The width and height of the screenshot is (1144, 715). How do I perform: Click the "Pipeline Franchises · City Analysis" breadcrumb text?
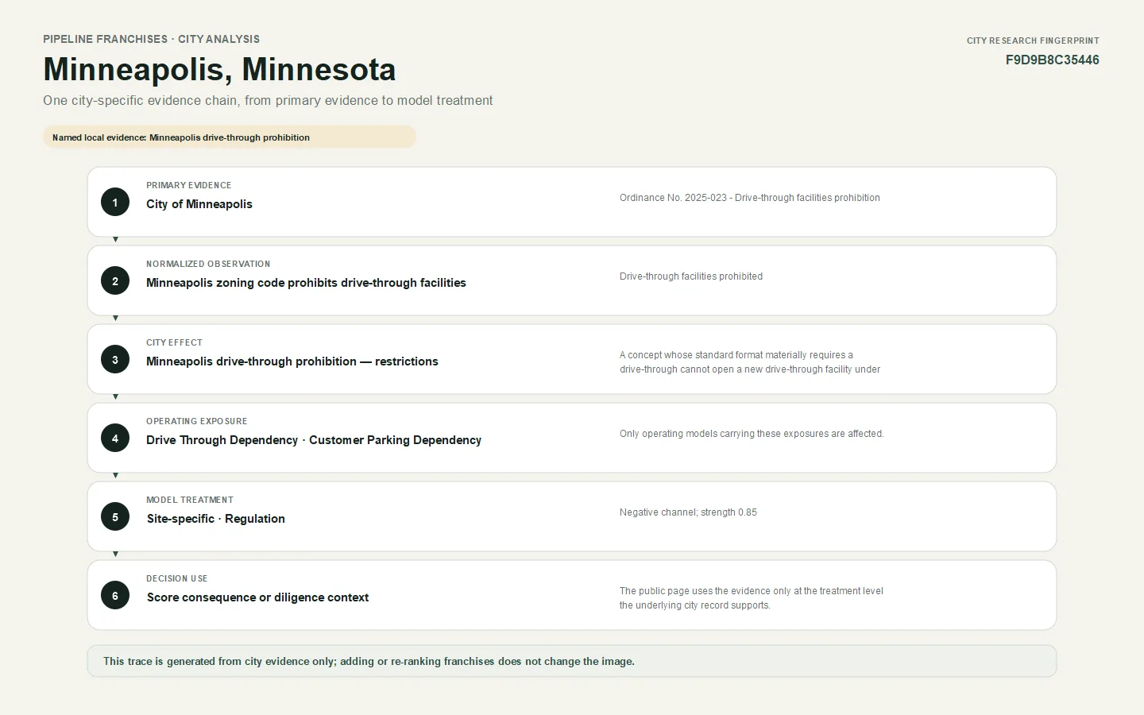[x=152, y=39]
